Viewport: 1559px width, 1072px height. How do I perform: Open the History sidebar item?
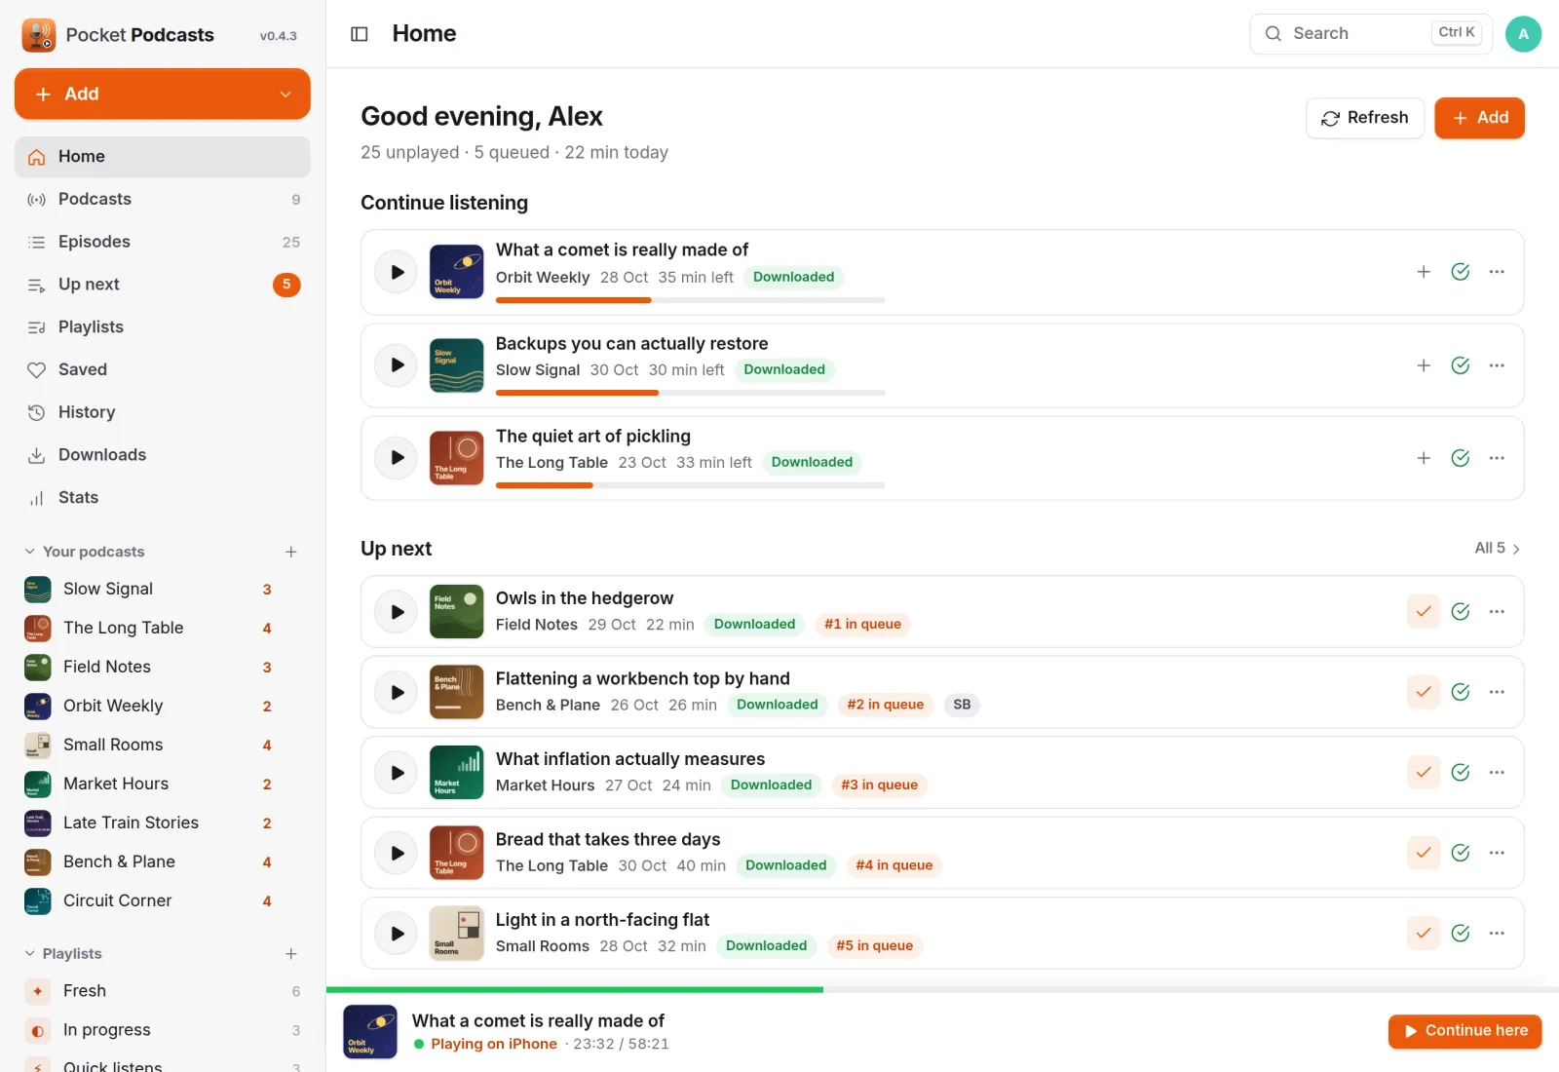click(163, 412)
